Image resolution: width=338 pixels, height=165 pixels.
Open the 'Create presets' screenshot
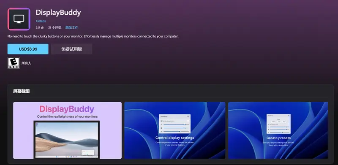pyautogui.click(x=278, y=130)
